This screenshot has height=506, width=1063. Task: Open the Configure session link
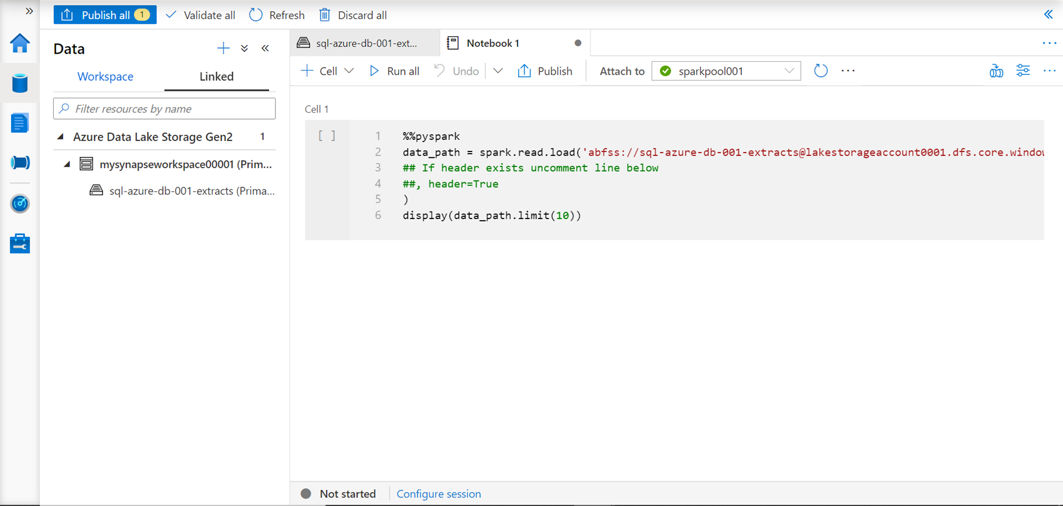tap(438, 494)
